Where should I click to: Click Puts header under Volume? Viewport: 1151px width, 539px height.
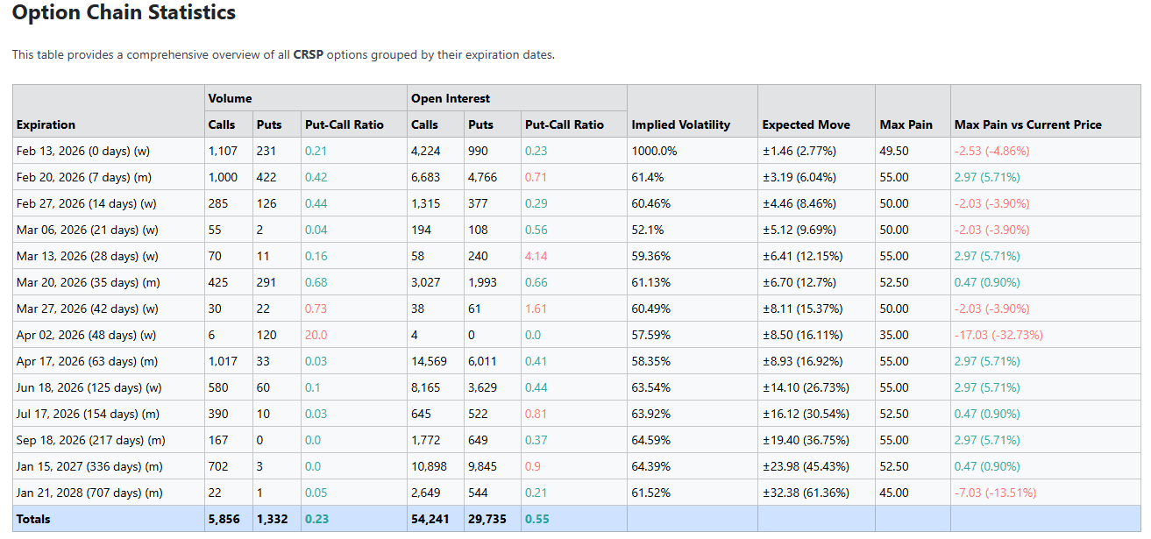point(269,124)
